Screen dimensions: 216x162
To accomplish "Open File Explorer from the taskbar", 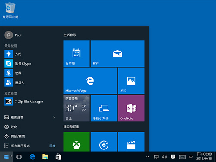I will 45,157.
